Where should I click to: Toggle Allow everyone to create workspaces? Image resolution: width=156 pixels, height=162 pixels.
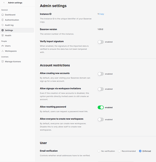pyautogui.click(x=100, y=119)
